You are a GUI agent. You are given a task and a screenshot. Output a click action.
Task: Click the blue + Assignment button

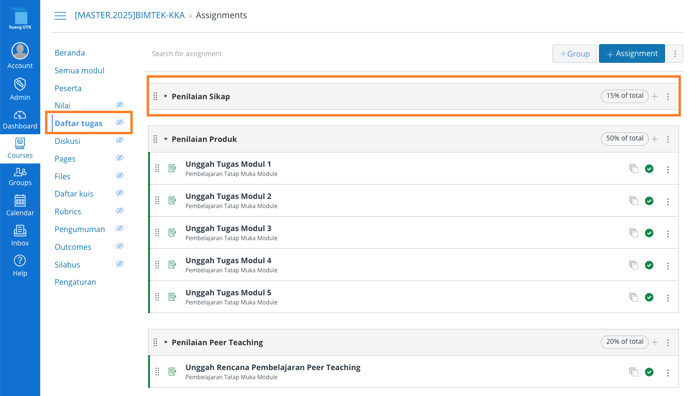pyautogui.click(x=632, y=54)
